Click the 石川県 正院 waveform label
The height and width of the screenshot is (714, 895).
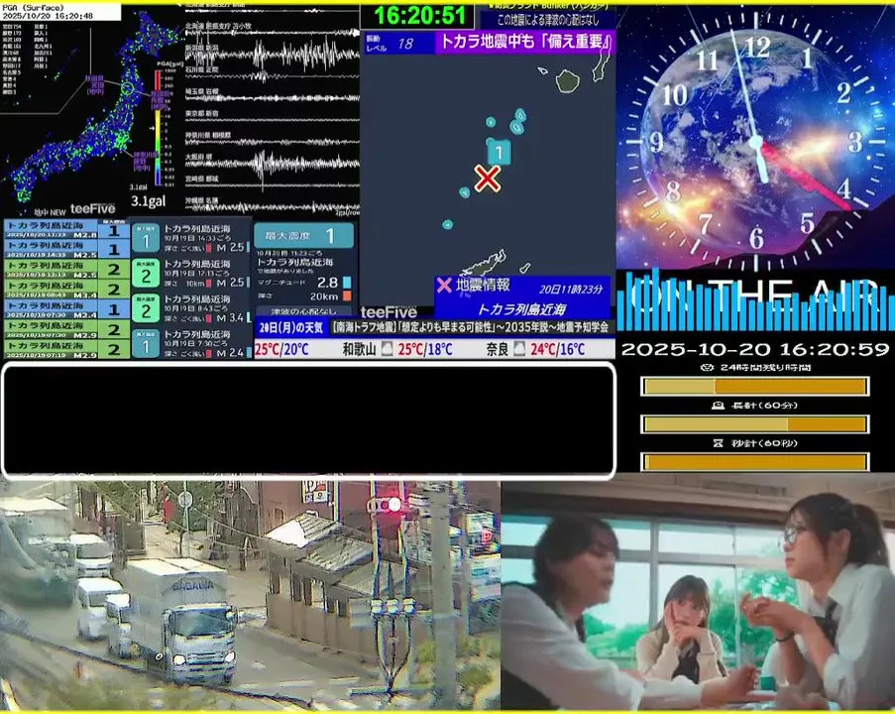(x=202, y=69)
